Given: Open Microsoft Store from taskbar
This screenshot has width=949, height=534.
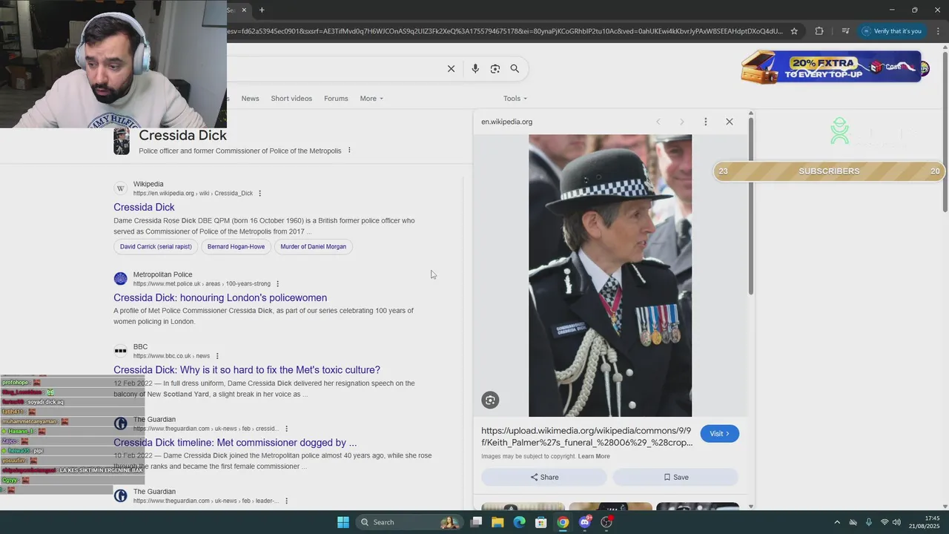Looking at the screenshot, I should click(541, 522).
